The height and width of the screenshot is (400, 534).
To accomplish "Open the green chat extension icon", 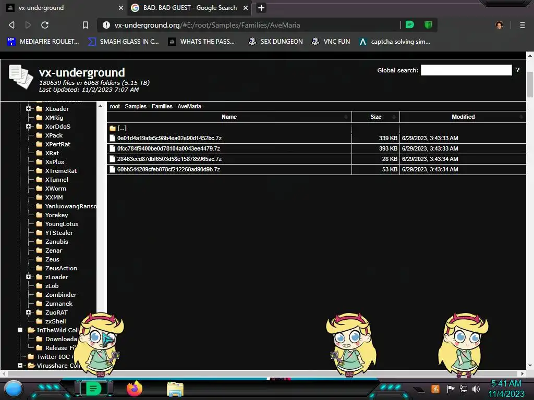I will pos(410,24).
